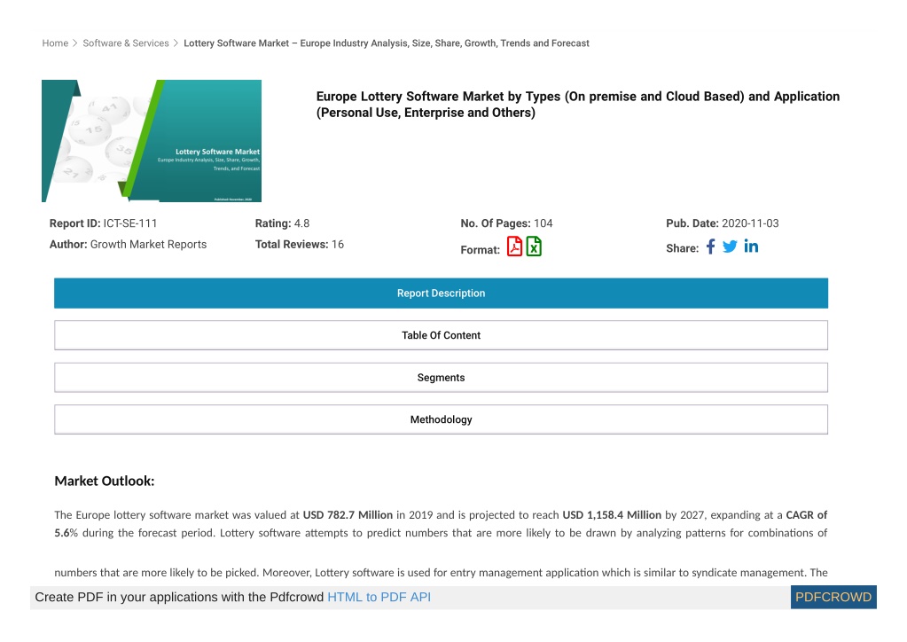Share the report on Facebook

coord(710,247)
